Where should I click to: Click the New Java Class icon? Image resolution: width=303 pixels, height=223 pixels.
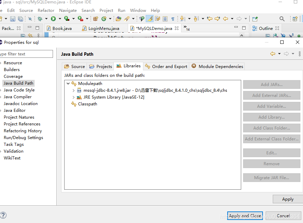104,19
